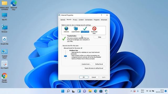
Task: Switch to the Connections tab
Action: tap(89, 20)
